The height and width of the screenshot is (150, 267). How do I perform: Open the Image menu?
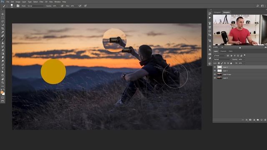click(18, 2)
